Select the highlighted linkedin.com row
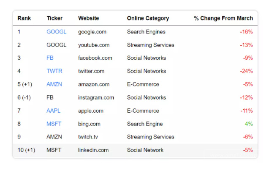 tap(135, 150)
